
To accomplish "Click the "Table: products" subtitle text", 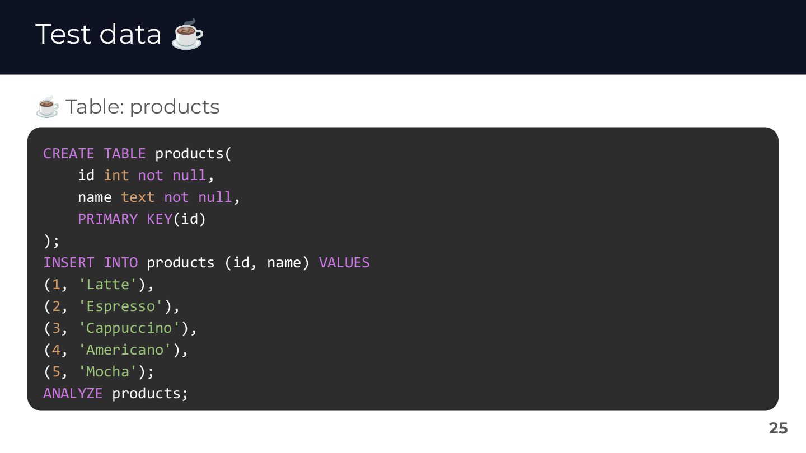I will 142,106.
